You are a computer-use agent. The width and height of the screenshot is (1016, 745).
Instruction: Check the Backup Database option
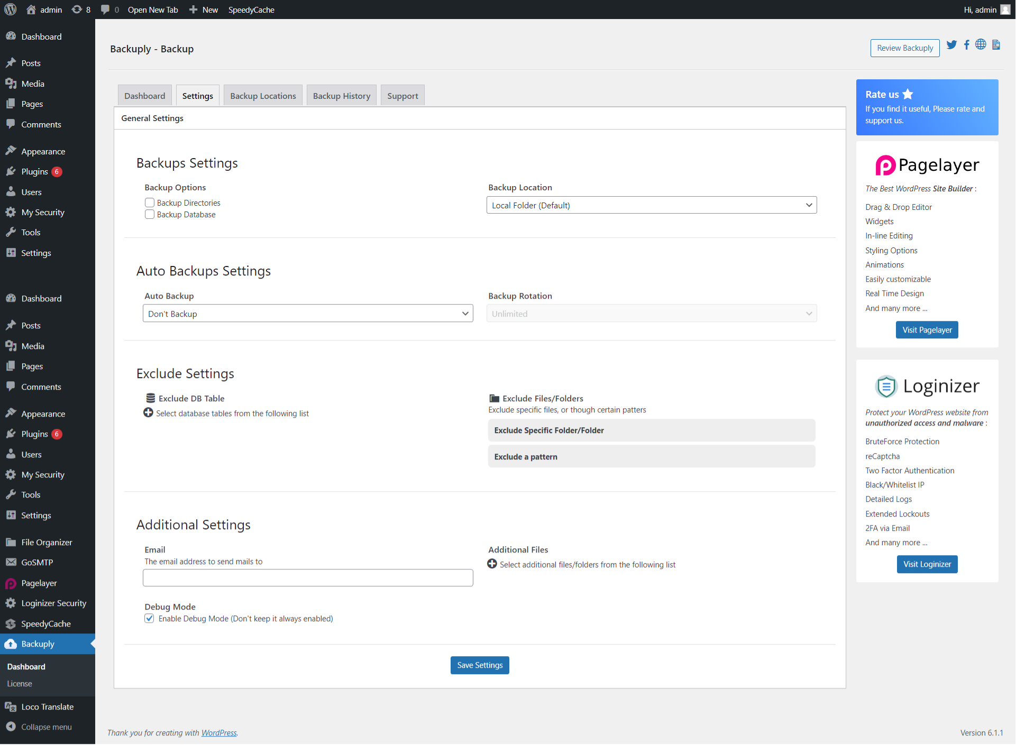[x=149, y=214]
